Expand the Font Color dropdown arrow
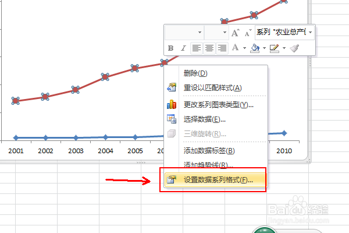This screenshot has width=349, height=233. point(244,48)
